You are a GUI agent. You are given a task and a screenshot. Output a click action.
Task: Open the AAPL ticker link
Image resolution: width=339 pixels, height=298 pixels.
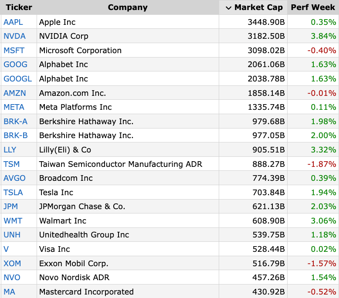(13, 22)
